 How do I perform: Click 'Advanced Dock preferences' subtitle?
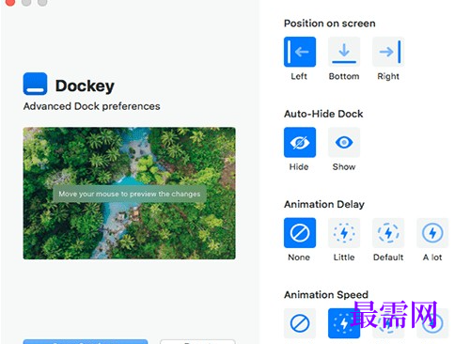[91, 106]
